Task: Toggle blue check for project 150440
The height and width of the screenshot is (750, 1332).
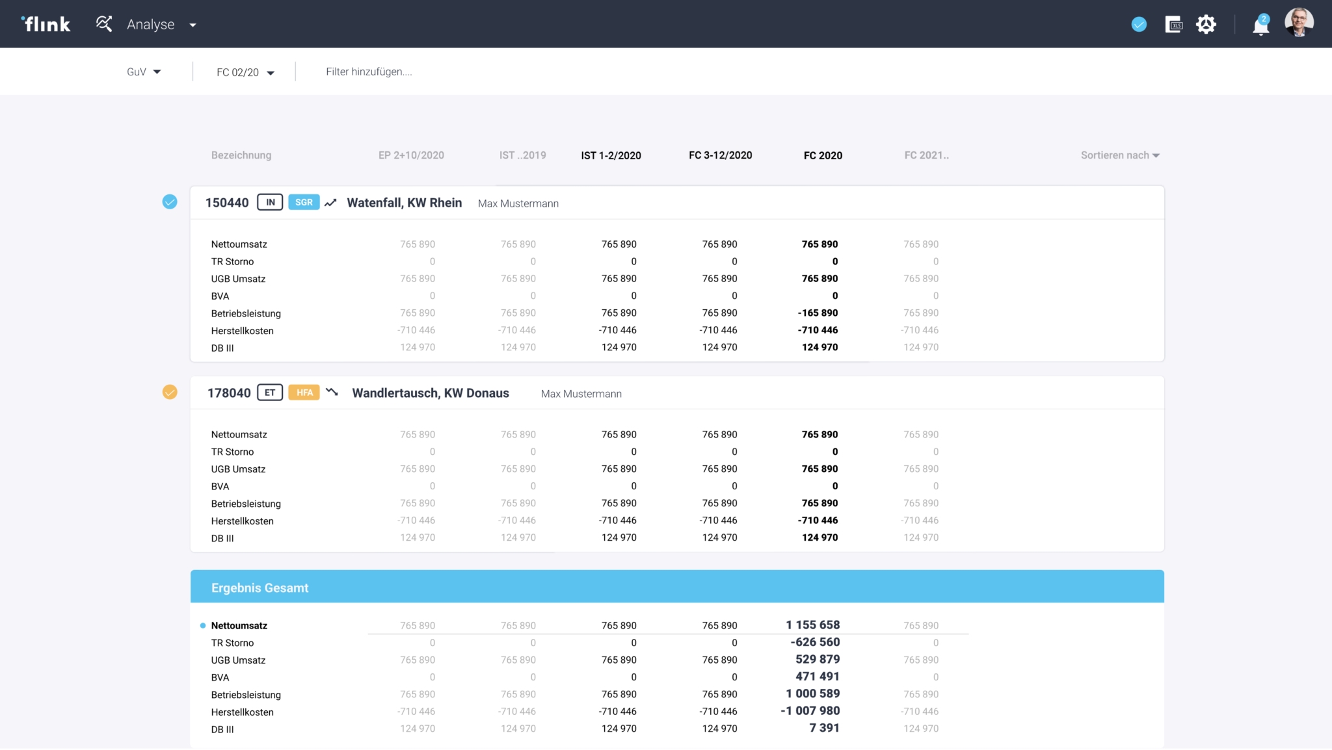Action: [x=170, y=202]
